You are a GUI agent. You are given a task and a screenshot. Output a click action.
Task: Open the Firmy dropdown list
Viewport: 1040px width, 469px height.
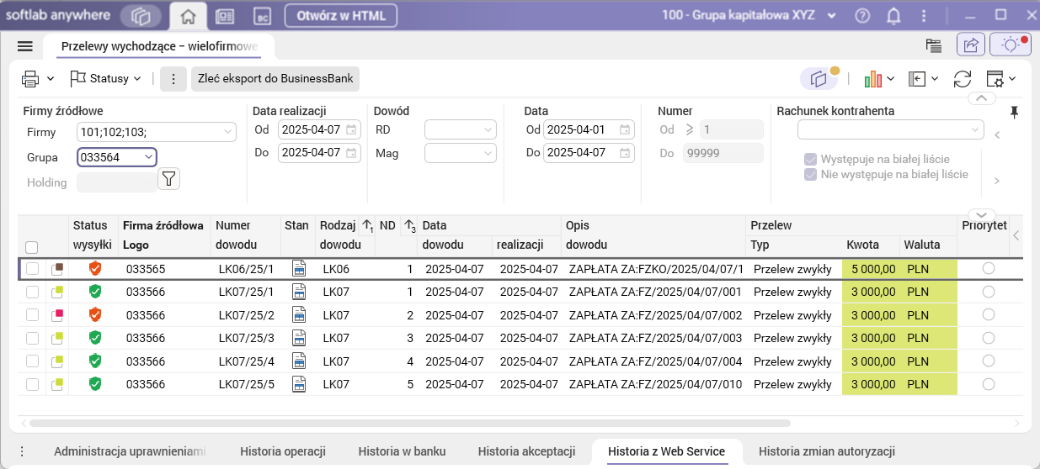(x=228, y=132)
